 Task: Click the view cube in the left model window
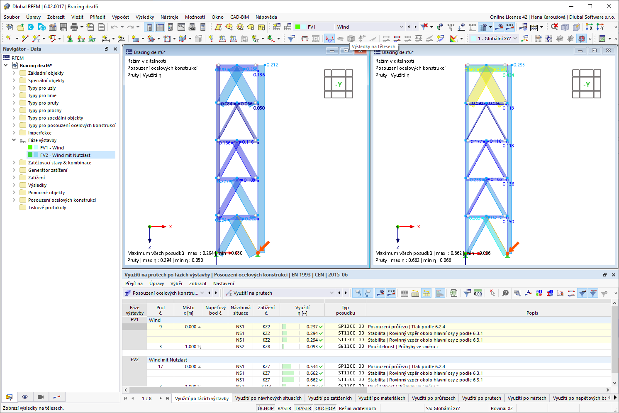(338, 84)
